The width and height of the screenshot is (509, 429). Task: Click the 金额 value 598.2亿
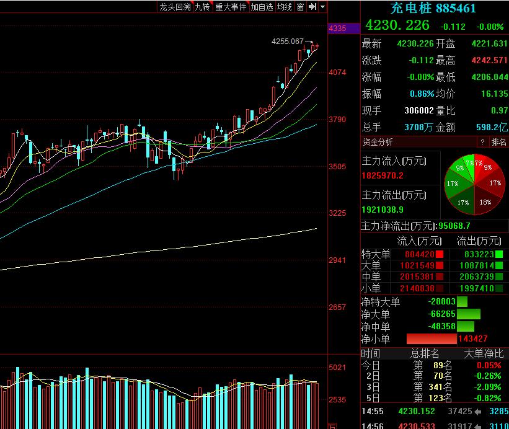[492, 127]
